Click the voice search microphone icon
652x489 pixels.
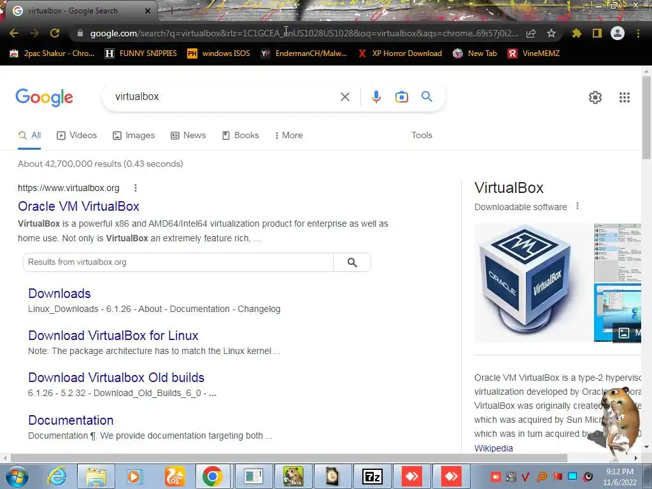376,97
